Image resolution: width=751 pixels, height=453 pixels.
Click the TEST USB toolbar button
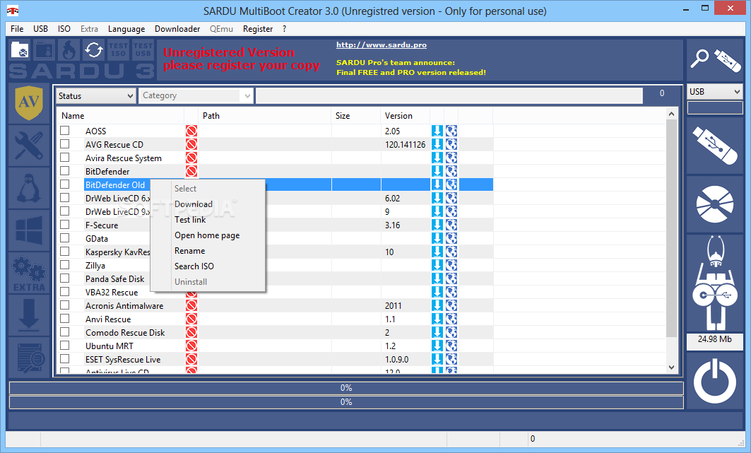pyautogui.click(x=143, y=49)
